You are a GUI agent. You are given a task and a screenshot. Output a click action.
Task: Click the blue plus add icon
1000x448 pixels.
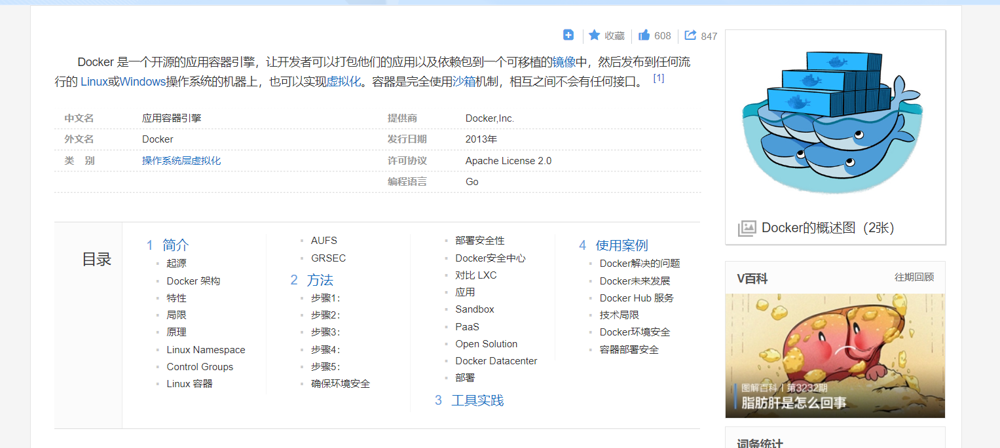[x=568, y=35]
